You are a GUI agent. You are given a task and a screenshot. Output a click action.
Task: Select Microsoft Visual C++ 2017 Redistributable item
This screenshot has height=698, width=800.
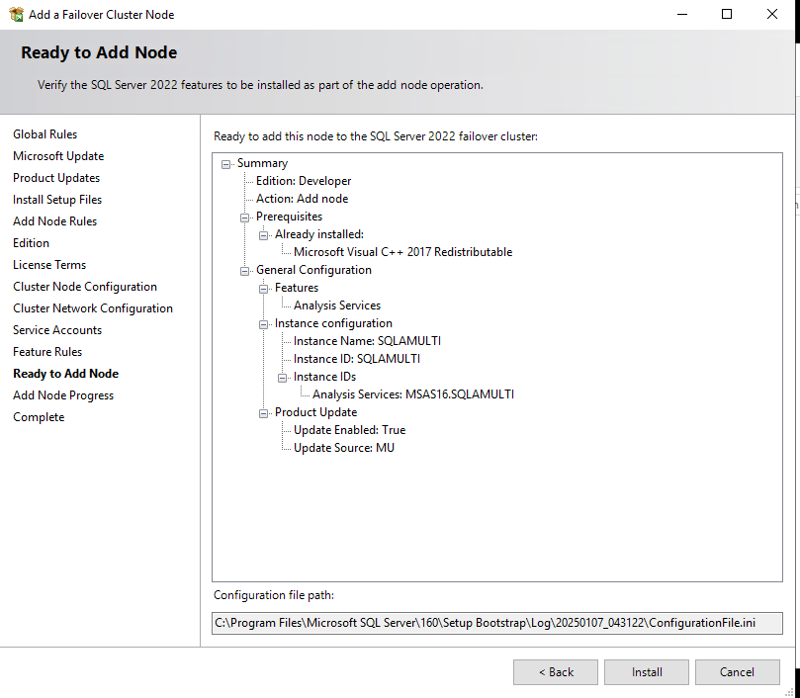click(403, 252)
